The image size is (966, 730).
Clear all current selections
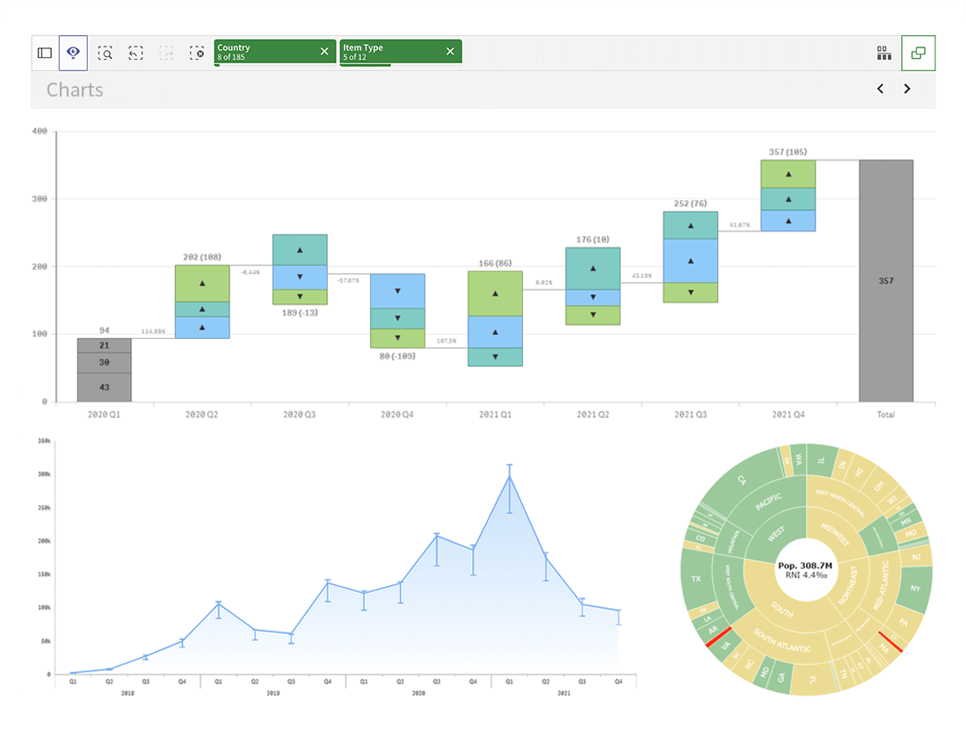tap(197, 53)
